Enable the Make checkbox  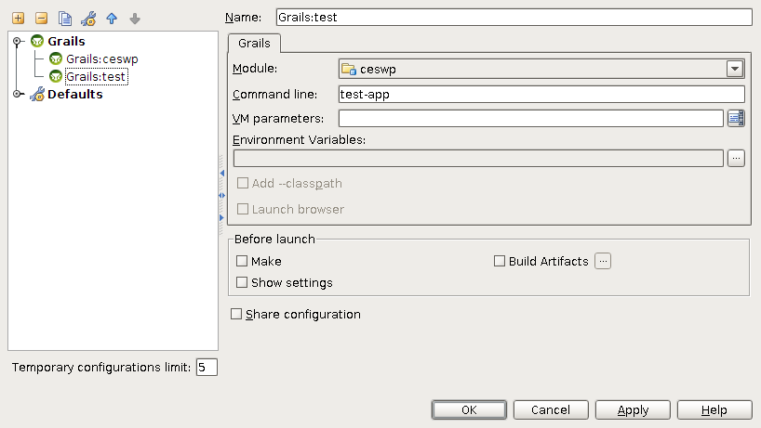tap(242, 261)
